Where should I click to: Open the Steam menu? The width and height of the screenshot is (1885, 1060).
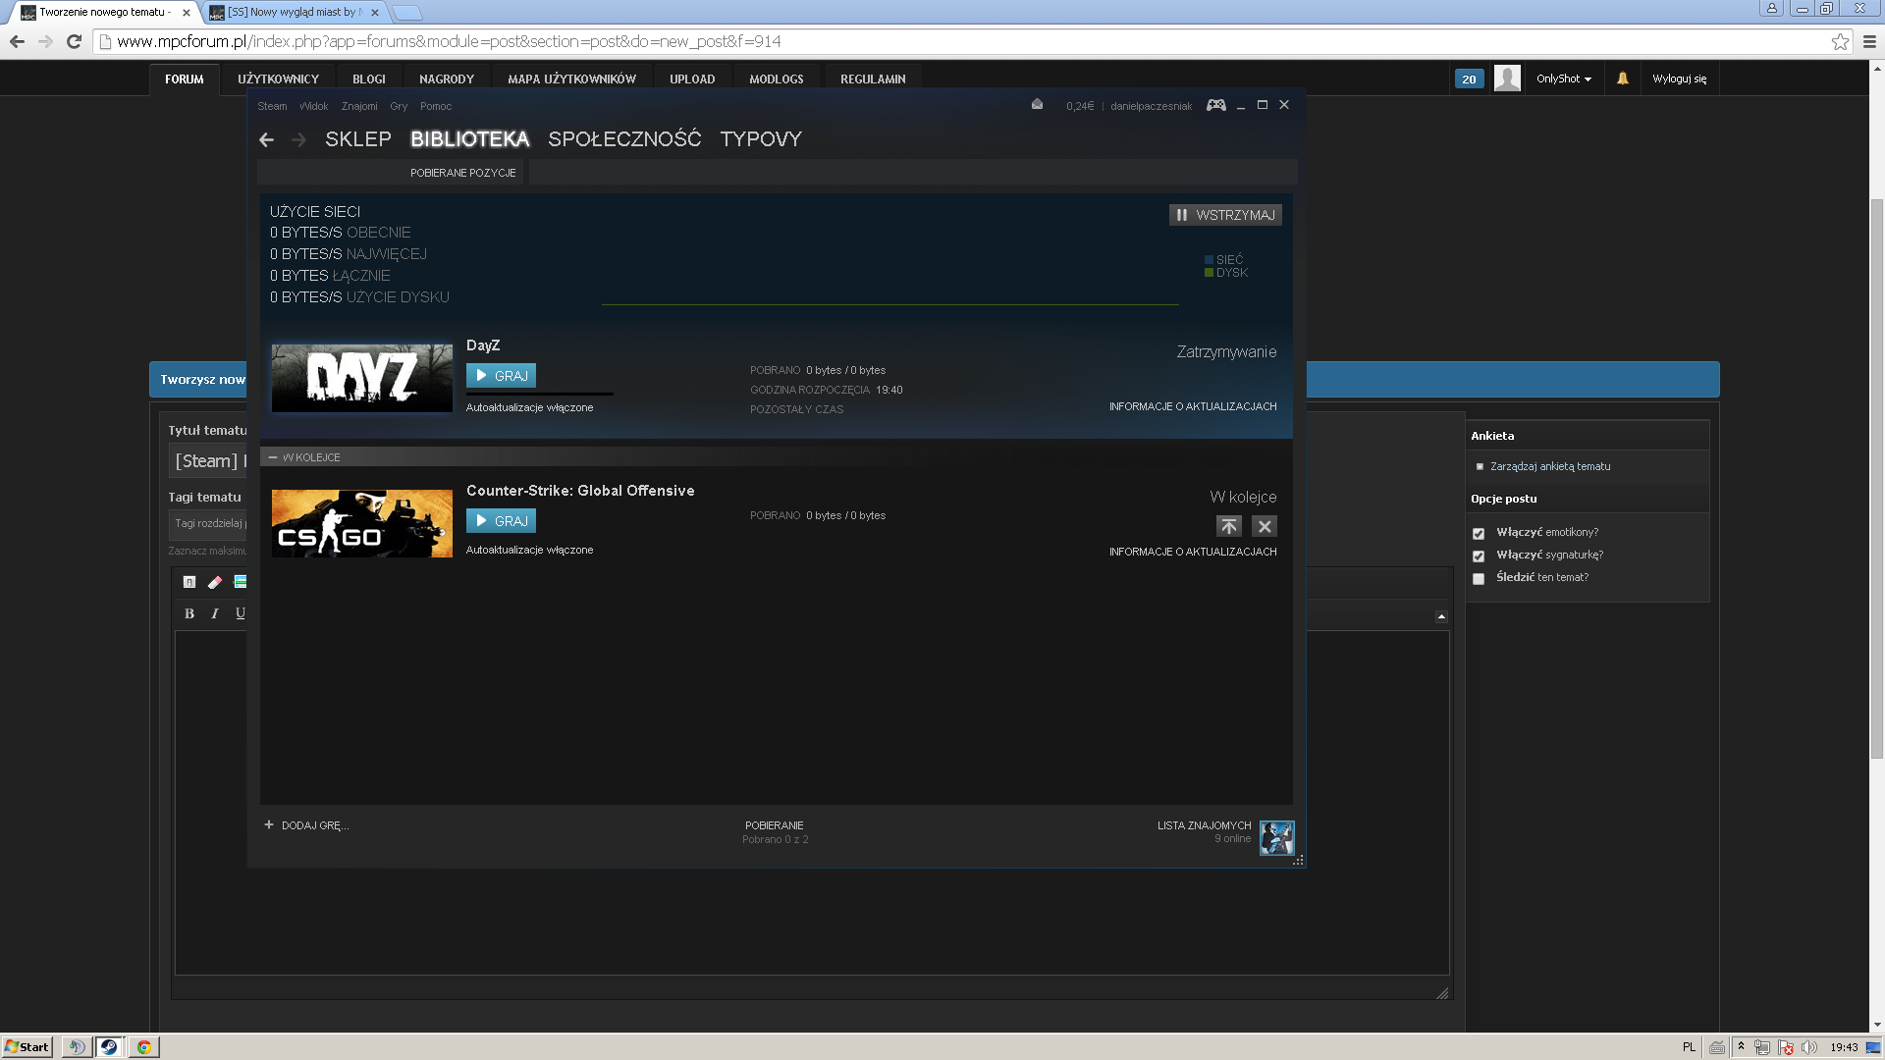272,106
